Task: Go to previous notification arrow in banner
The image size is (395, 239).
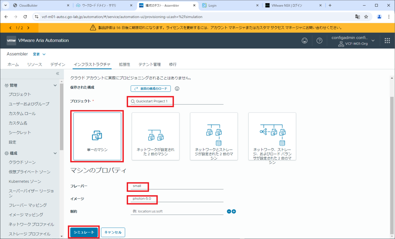Action: click(11, 28)
